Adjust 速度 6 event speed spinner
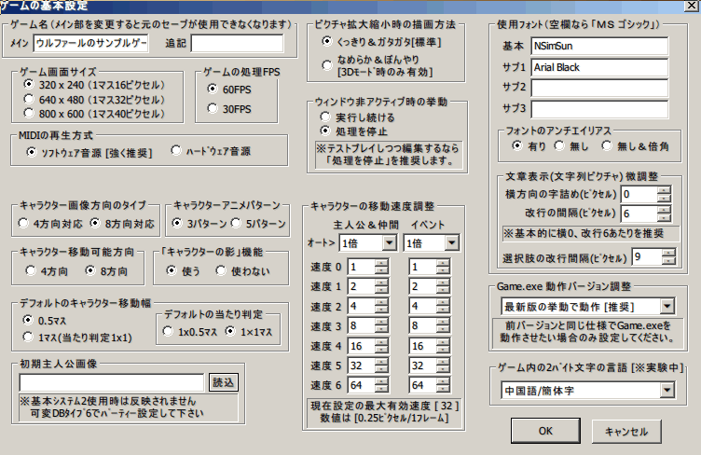This screenshot has height=455, width=701. 443,385
